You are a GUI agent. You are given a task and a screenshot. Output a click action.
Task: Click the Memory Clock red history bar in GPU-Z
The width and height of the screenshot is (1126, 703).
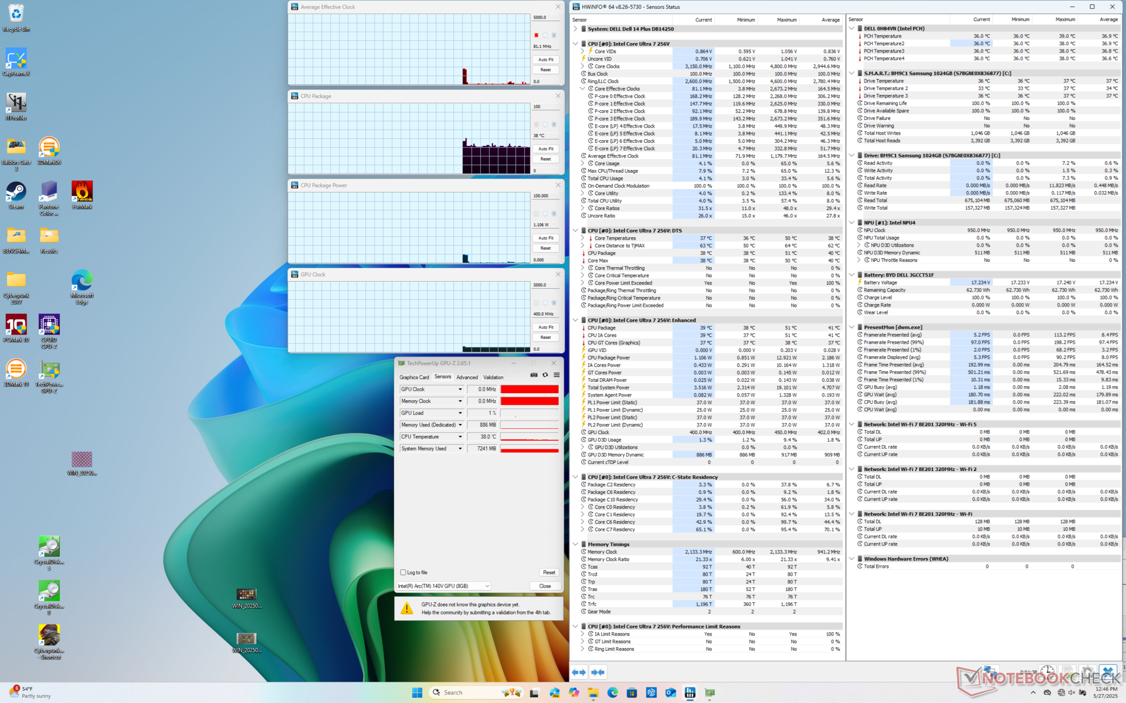(x=529, y=401)
